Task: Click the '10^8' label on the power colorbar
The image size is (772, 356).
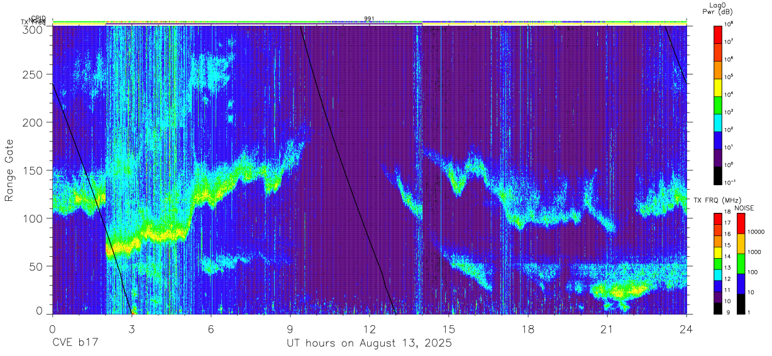Action: click(x=727, y=24)
